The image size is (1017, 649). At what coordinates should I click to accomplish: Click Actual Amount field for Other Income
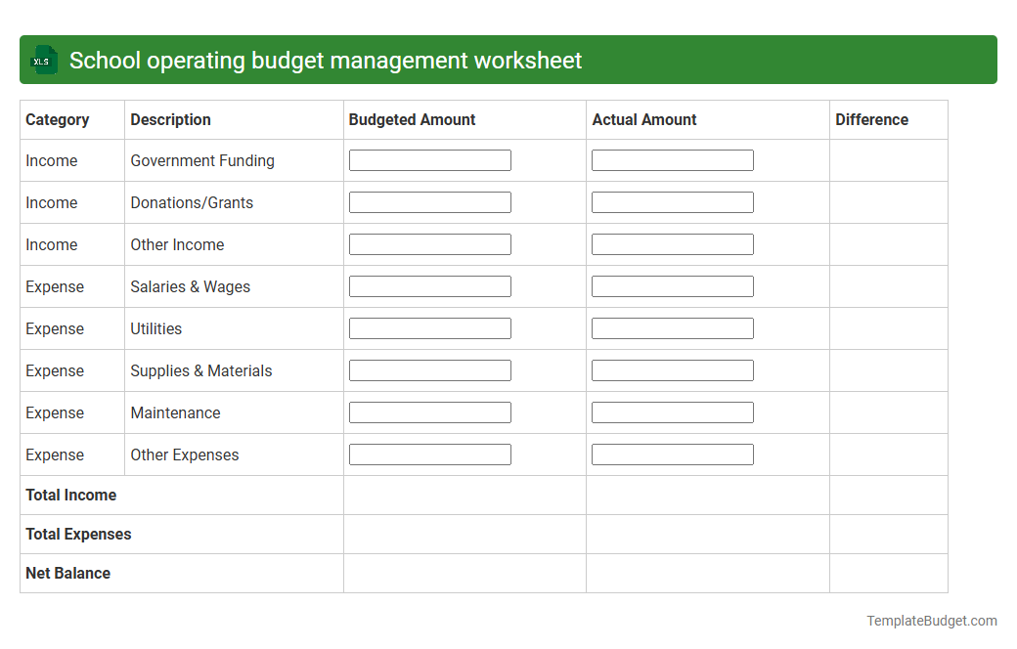(x=672, y=243)
